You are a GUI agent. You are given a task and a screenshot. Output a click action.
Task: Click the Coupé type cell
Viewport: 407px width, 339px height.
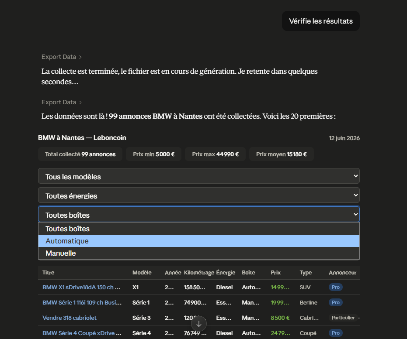(x=308, y=333)
